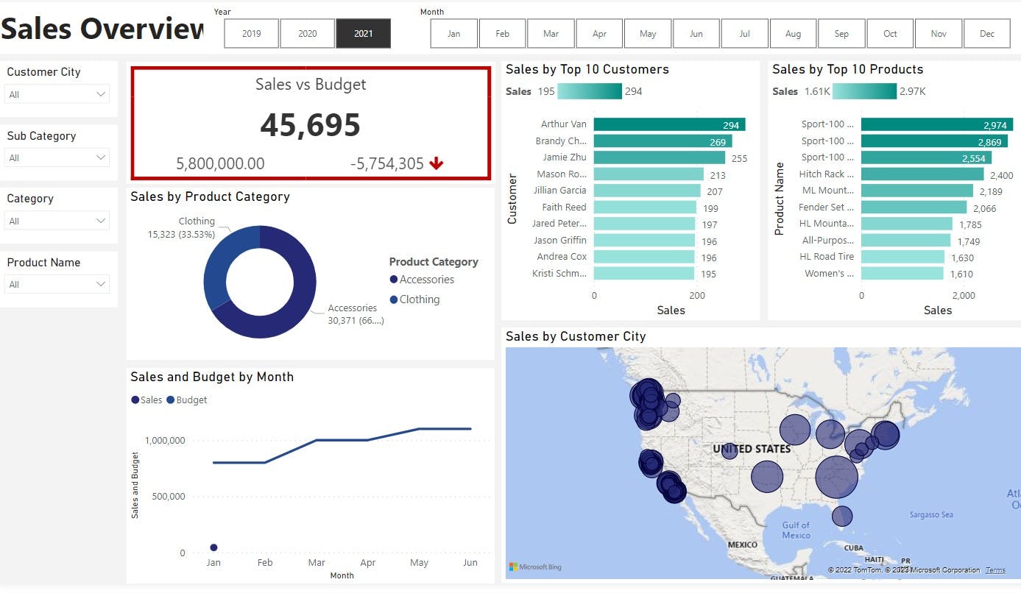Click the 2019 year filter button
The height and width of the screenshot is (596, 1021).
pos(250,33)
